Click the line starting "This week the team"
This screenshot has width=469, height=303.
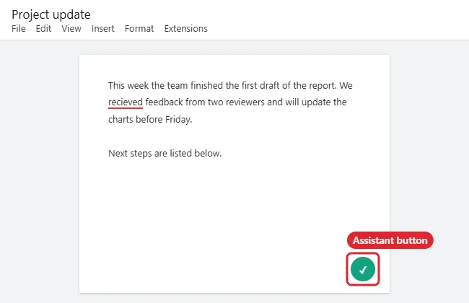[230, 86]
